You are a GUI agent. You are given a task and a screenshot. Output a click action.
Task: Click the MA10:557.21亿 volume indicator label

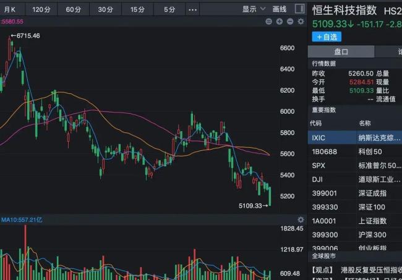point(22,219)
